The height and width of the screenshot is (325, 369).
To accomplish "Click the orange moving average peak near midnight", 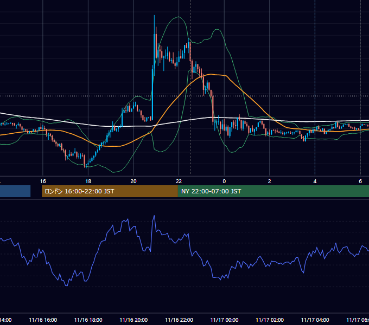I will pos(211,74).
